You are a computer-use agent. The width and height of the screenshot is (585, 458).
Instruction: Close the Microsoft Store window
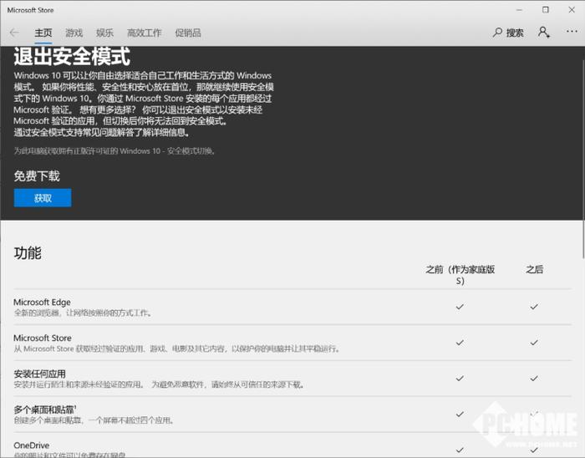click(x=572, y=10)
